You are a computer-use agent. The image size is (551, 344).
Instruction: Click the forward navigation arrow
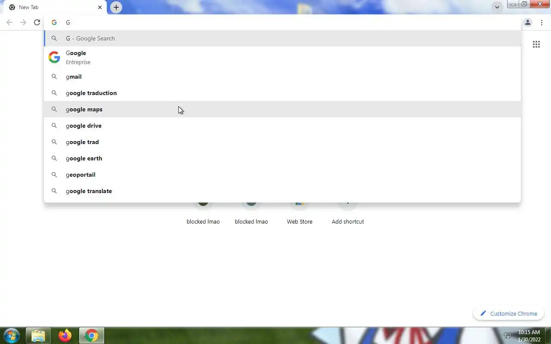click(23, 22)
